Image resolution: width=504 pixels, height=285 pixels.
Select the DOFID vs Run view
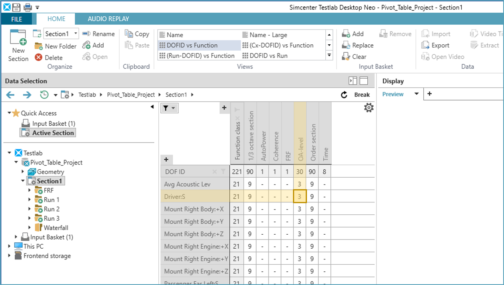click(x=268, y=55)
